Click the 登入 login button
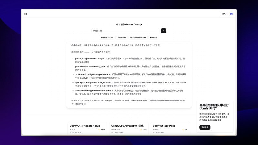This screenshot has width=258, height=145. click(x=224, y=14)
